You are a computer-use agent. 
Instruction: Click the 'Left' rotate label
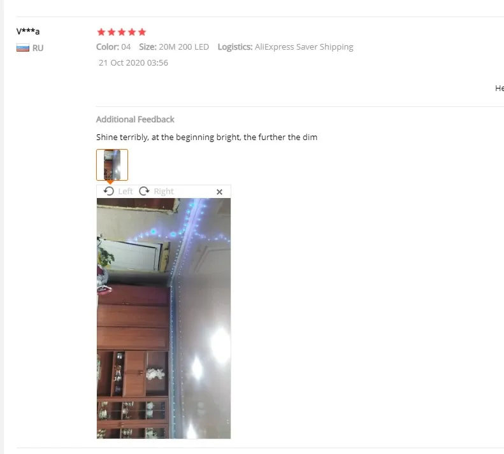point(126,192)
